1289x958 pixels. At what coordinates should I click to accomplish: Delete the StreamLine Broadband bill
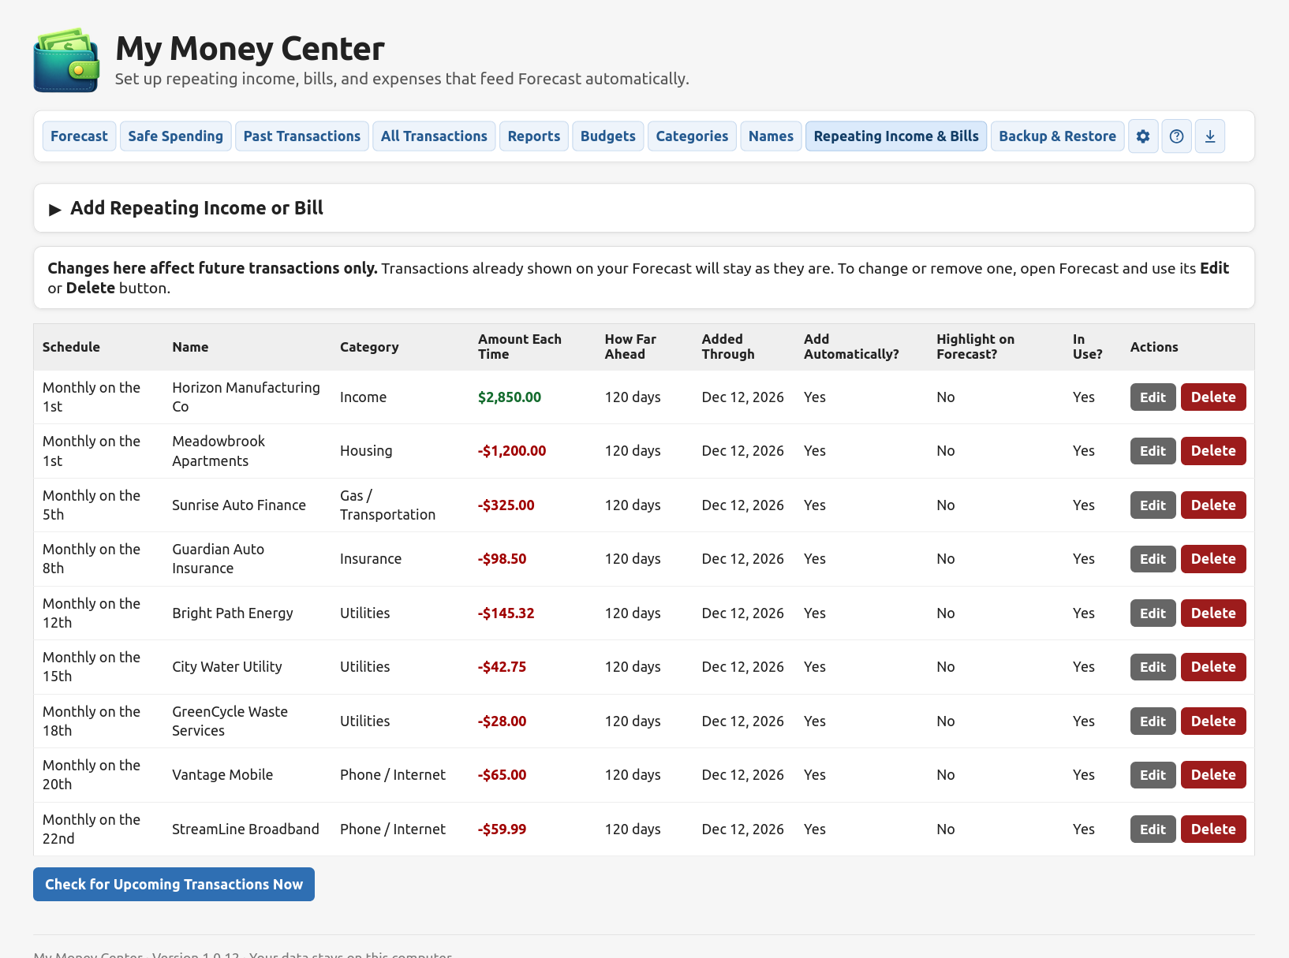(1213, 829)
